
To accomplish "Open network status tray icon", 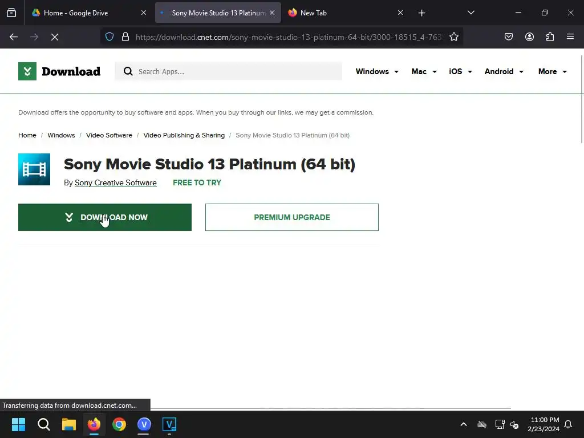I will (500, 424).
